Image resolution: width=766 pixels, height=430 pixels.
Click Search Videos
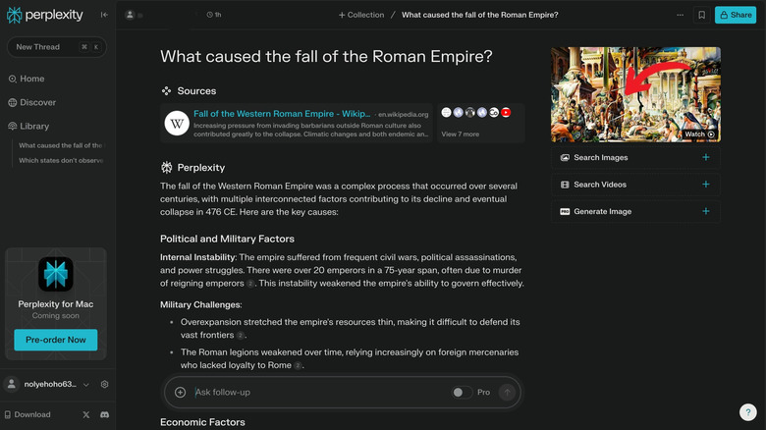click(635, 185)
